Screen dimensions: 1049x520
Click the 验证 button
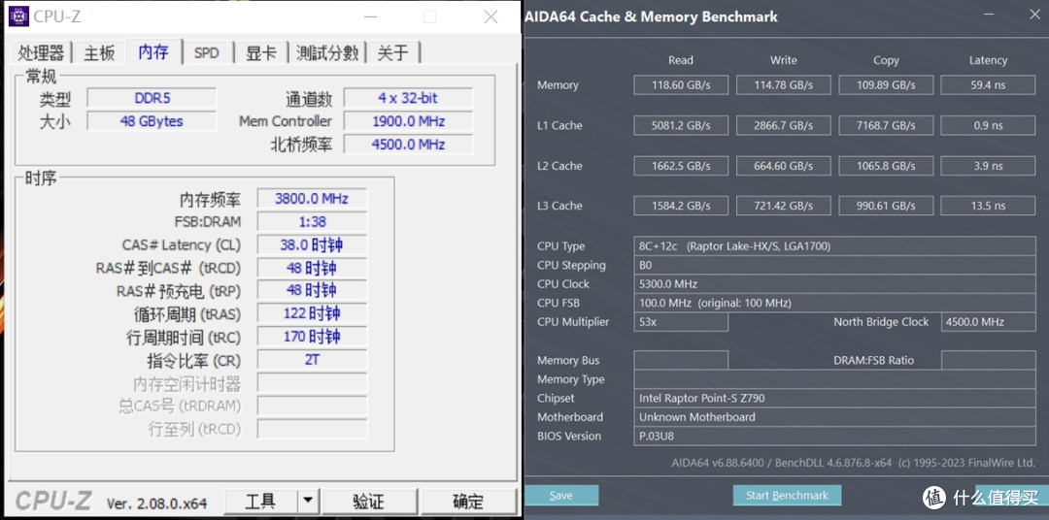point(369,502)
